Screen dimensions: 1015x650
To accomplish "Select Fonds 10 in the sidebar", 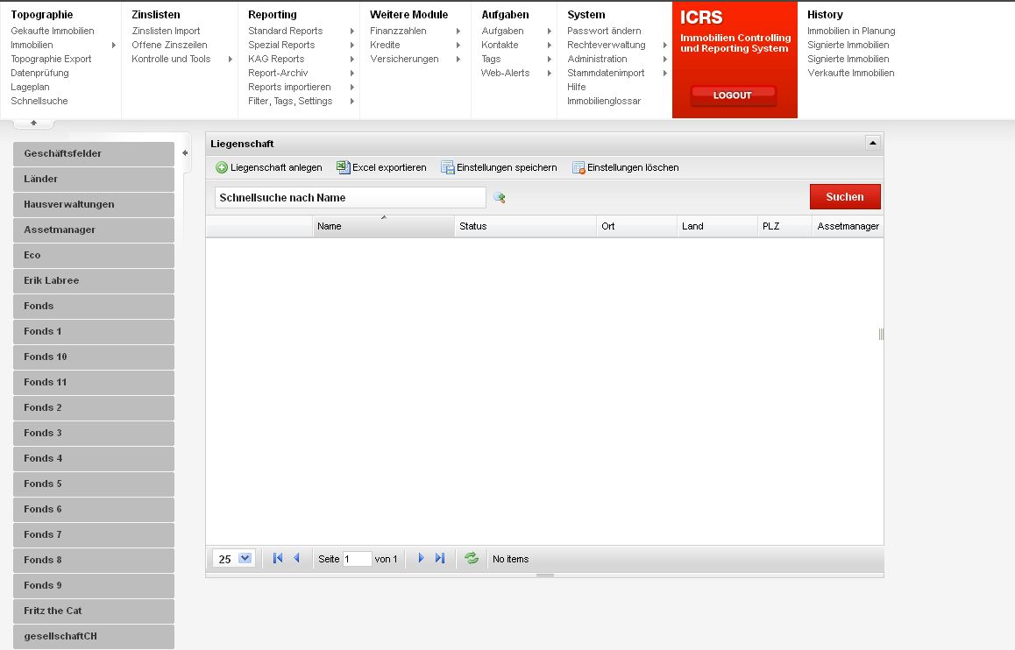I will coord(93,357).
